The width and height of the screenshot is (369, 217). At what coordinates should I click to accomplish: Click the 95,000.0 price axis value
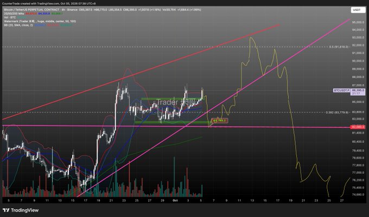tap(358, 22)
